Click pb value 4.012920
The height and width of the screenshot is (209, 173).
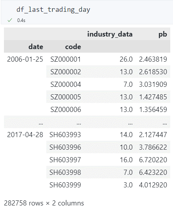click(153, 185)
